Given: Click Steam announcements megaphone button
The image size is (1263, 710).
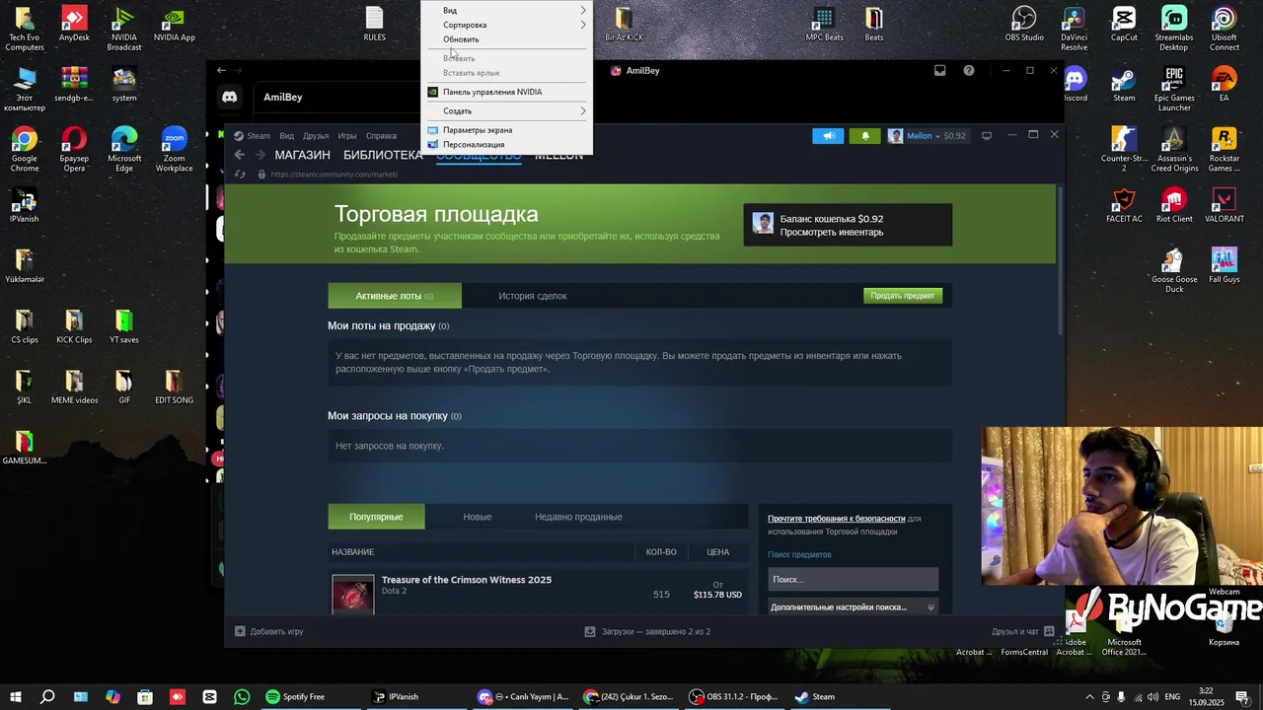Looking at the screenshot, I should coord(828,136).
